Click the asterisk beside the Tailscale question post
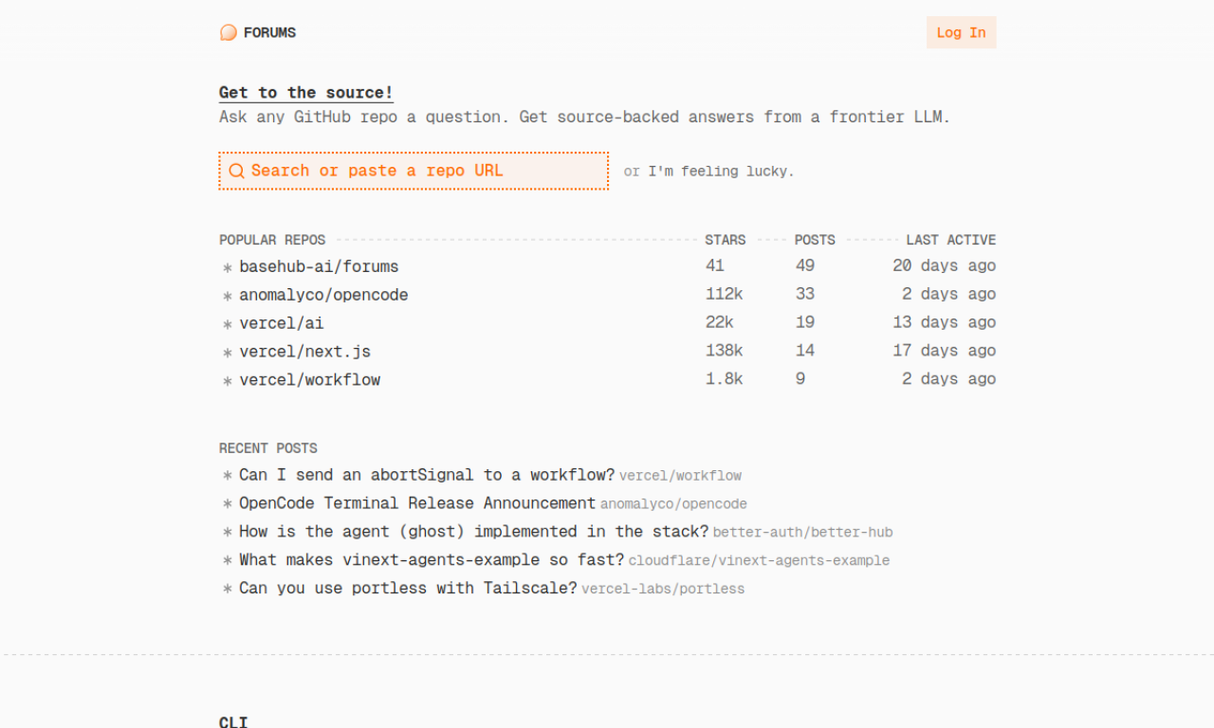1214x728 pixels. (227, 588)
